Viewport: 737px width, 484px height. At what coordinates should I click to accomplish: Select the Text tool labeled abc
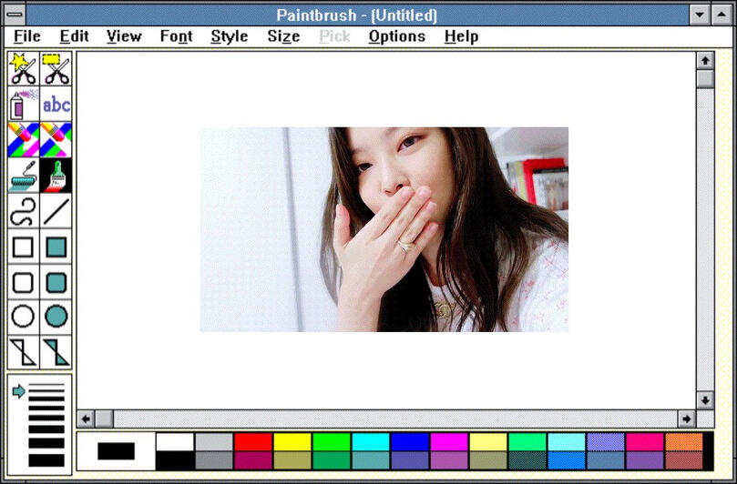point(56,105)
